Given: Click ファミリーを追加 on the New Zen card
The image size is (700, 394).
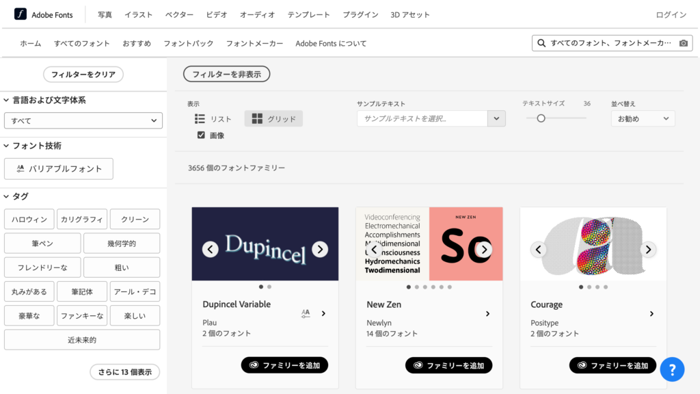Looking at the screenshot, I should click(448, 365).
